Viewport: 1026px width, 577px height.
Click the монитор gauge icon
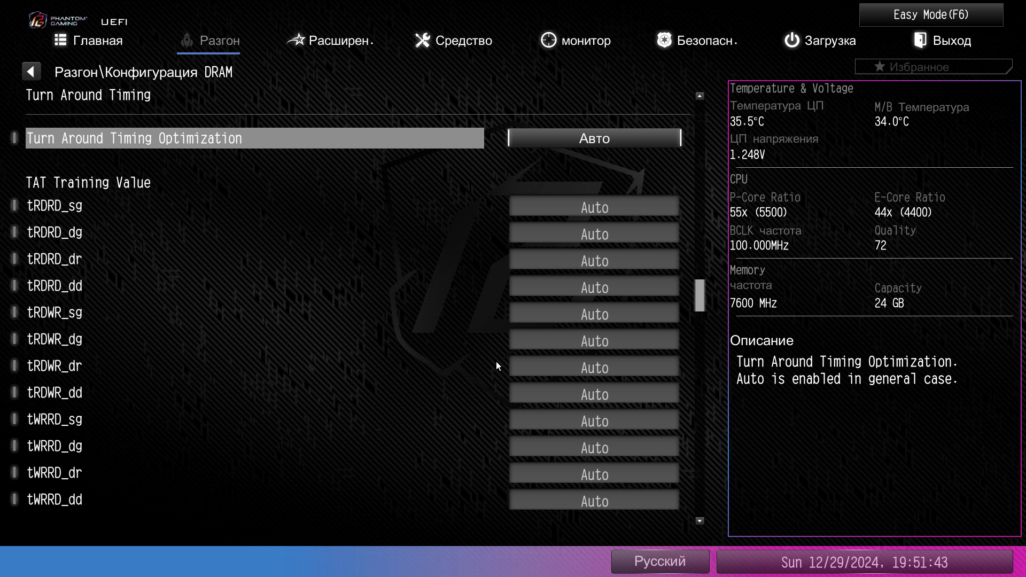[548, 40]
